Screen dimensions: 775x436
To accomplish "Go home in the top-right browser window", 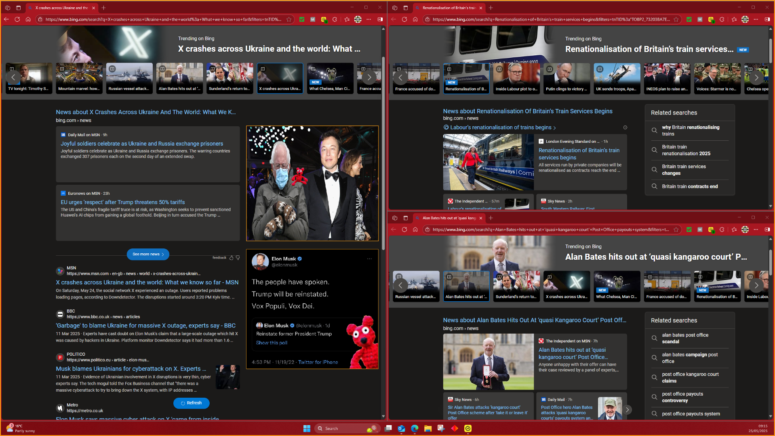I will point(415,19).
